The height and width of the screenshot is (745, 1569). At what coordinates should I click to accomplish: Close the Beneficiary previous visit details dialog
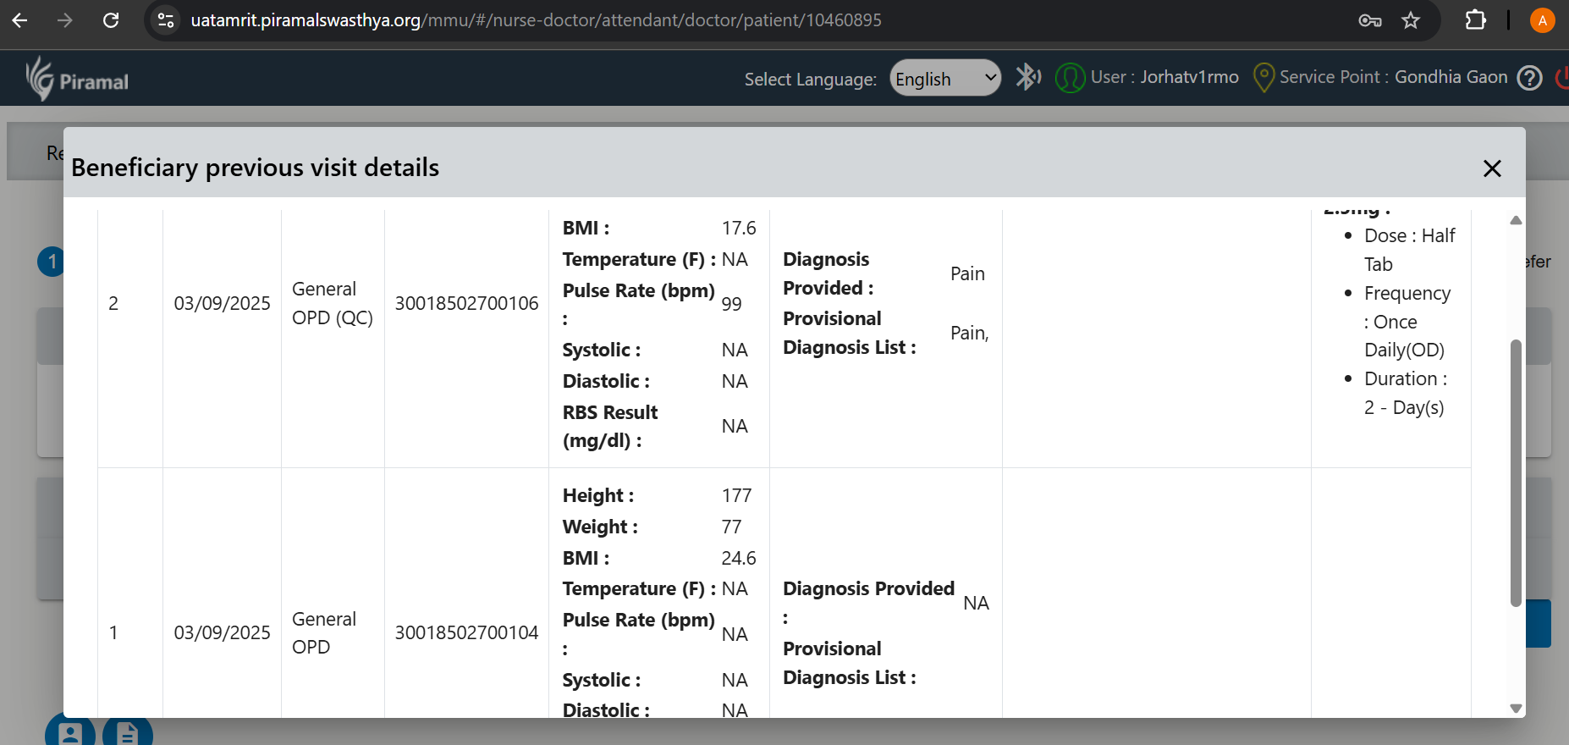[1492, 168]
